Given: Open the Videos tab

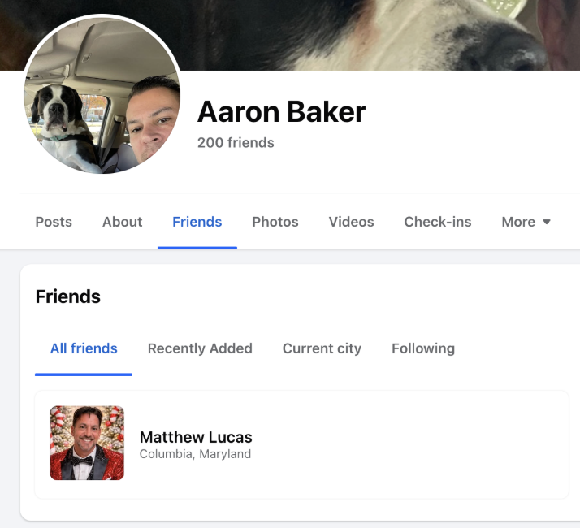Looking at the screenshot, I should click(x=352, y=222).
